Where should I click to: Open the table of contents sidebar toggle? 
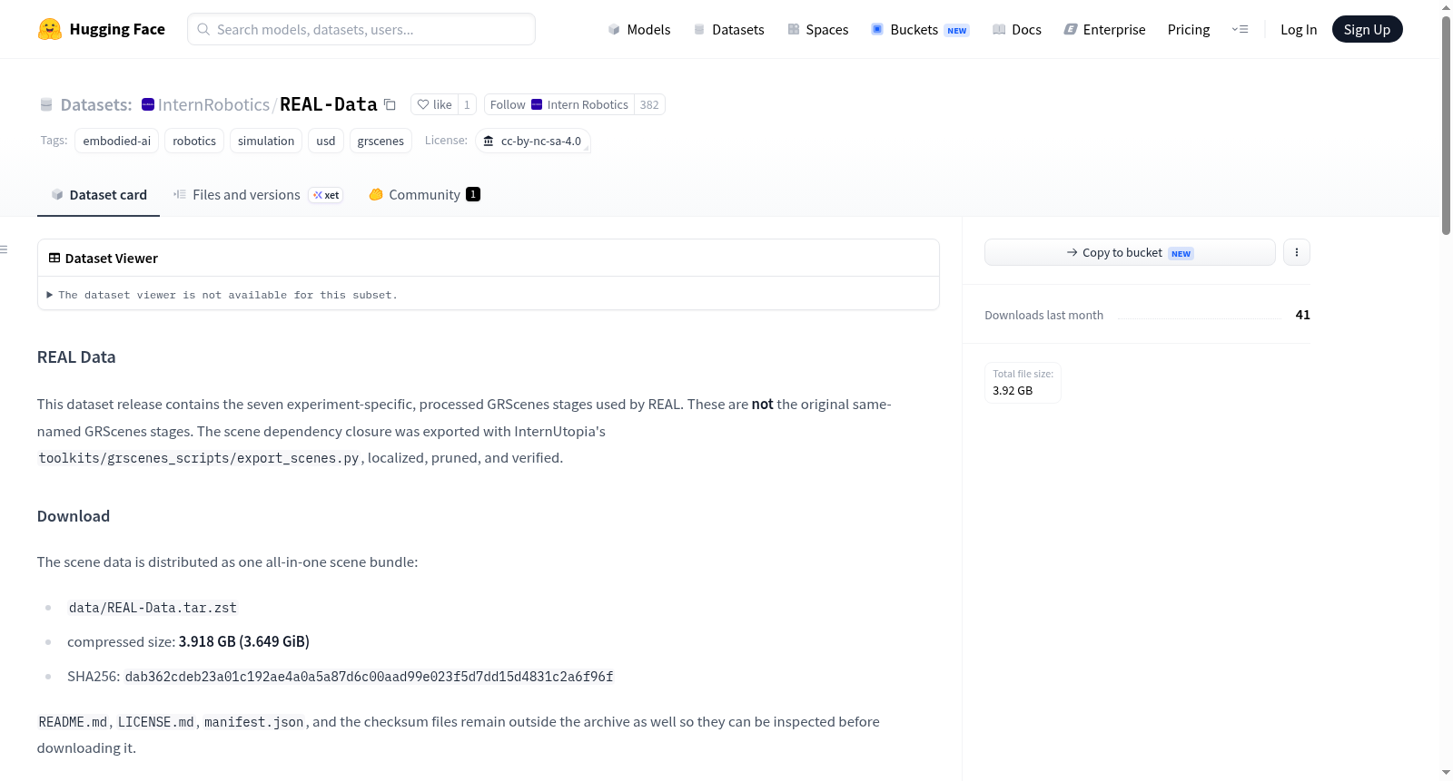[x=4, y=249]
